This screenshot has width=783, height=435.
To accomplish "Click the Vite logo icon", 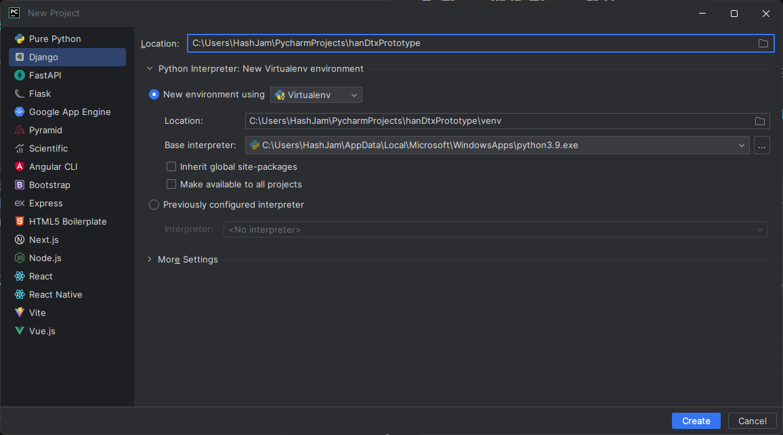I will point(20,313).
